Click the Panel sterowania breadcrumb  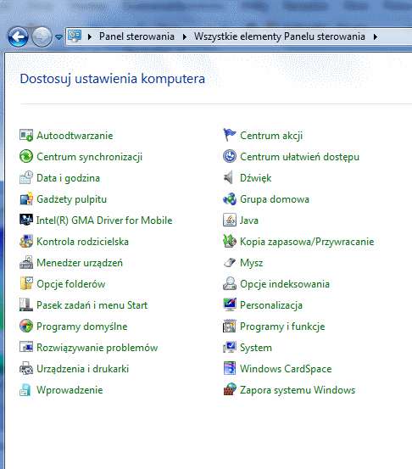tap(136, 36)
